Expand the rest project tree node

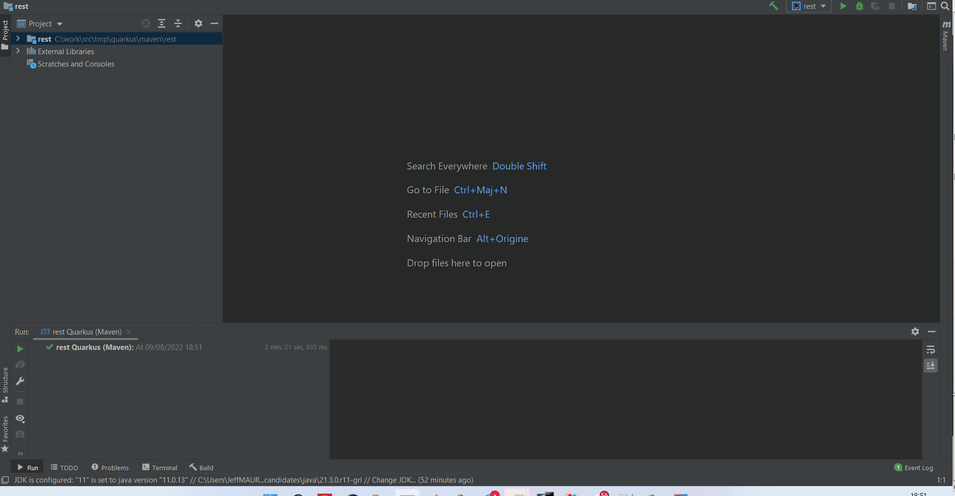[x=18, y=39]
